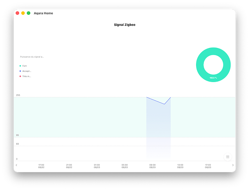Select the 21:00 08/02 time label
This screenshot has height=190, width=249.
pyautogui.click(x=69, y=166)
